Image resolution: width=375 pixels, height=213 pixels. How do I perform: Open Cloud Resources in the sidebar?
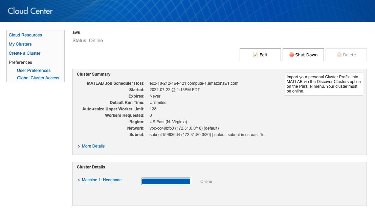(25, 35)
